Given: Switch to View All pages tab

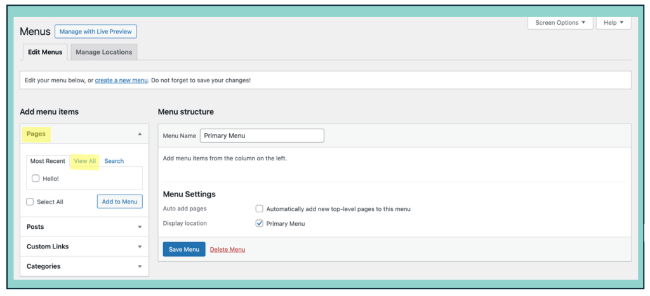Looking at the screenshot, I should pos(85,161).
